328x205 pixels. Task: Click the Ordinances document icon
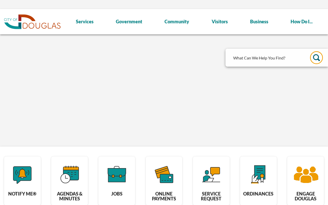point(258,175)
